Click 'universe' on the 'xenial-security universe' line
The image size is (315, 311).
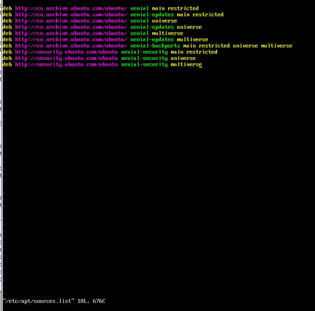pos(183,58)
